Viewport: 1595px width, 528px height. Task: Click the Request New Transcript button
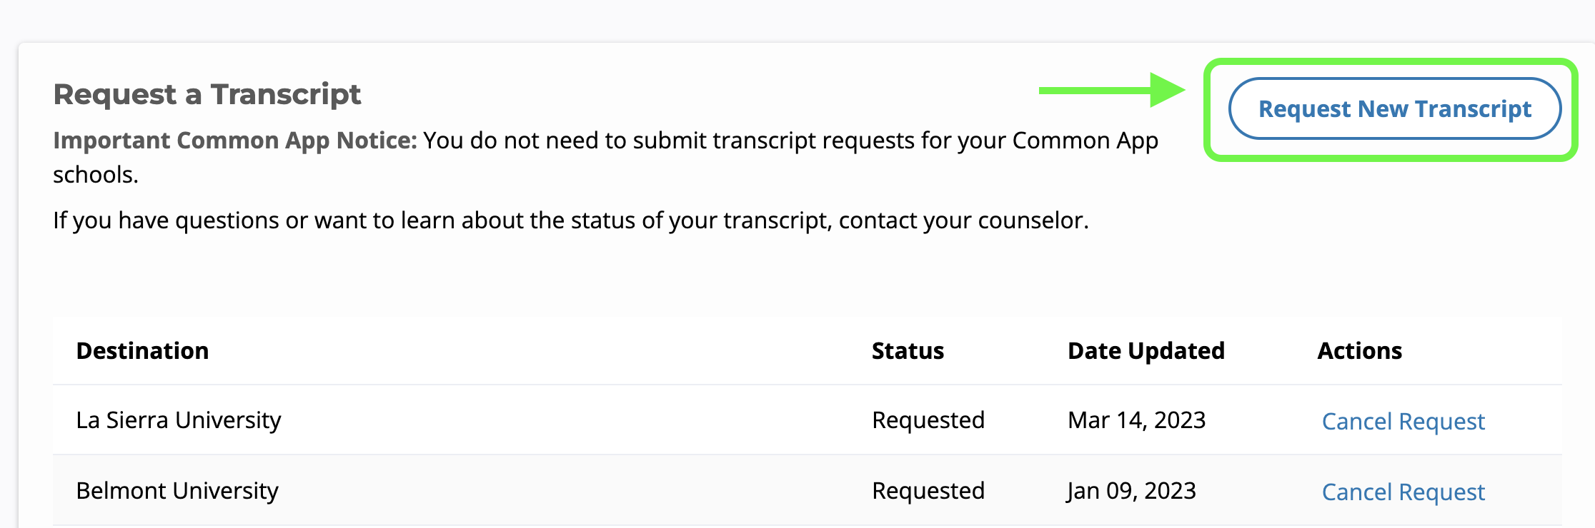coord(1394,108)
